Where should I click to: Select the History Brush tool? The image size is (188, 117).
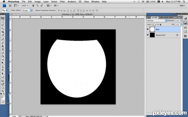point(3,49)
